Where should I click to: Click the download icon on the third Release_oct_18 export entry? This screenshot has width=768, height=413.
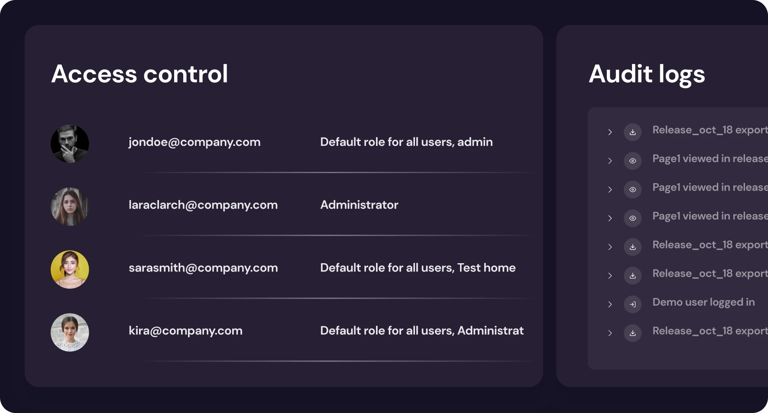pos(632,275)
